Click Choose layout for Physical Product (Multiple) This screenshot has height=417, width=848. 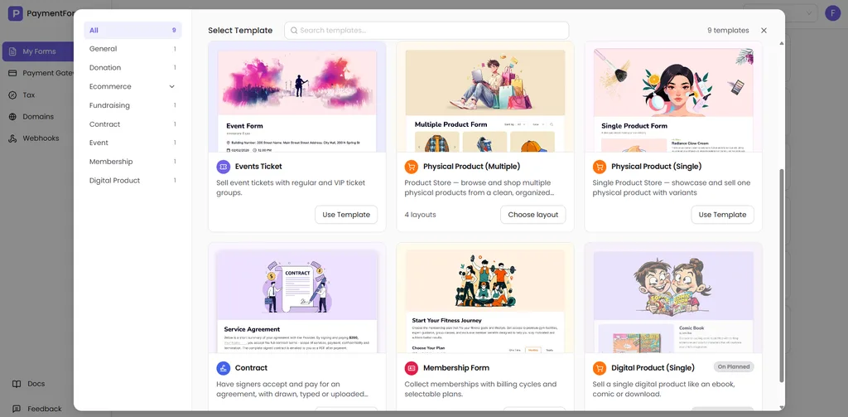(x=532, y=215)
